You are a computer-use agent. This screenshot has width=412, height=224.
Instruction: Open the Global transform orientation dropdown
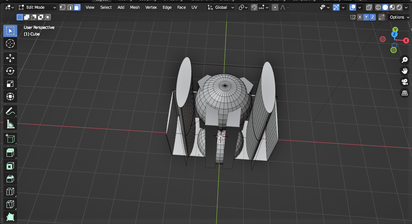[x=220, y=7]
